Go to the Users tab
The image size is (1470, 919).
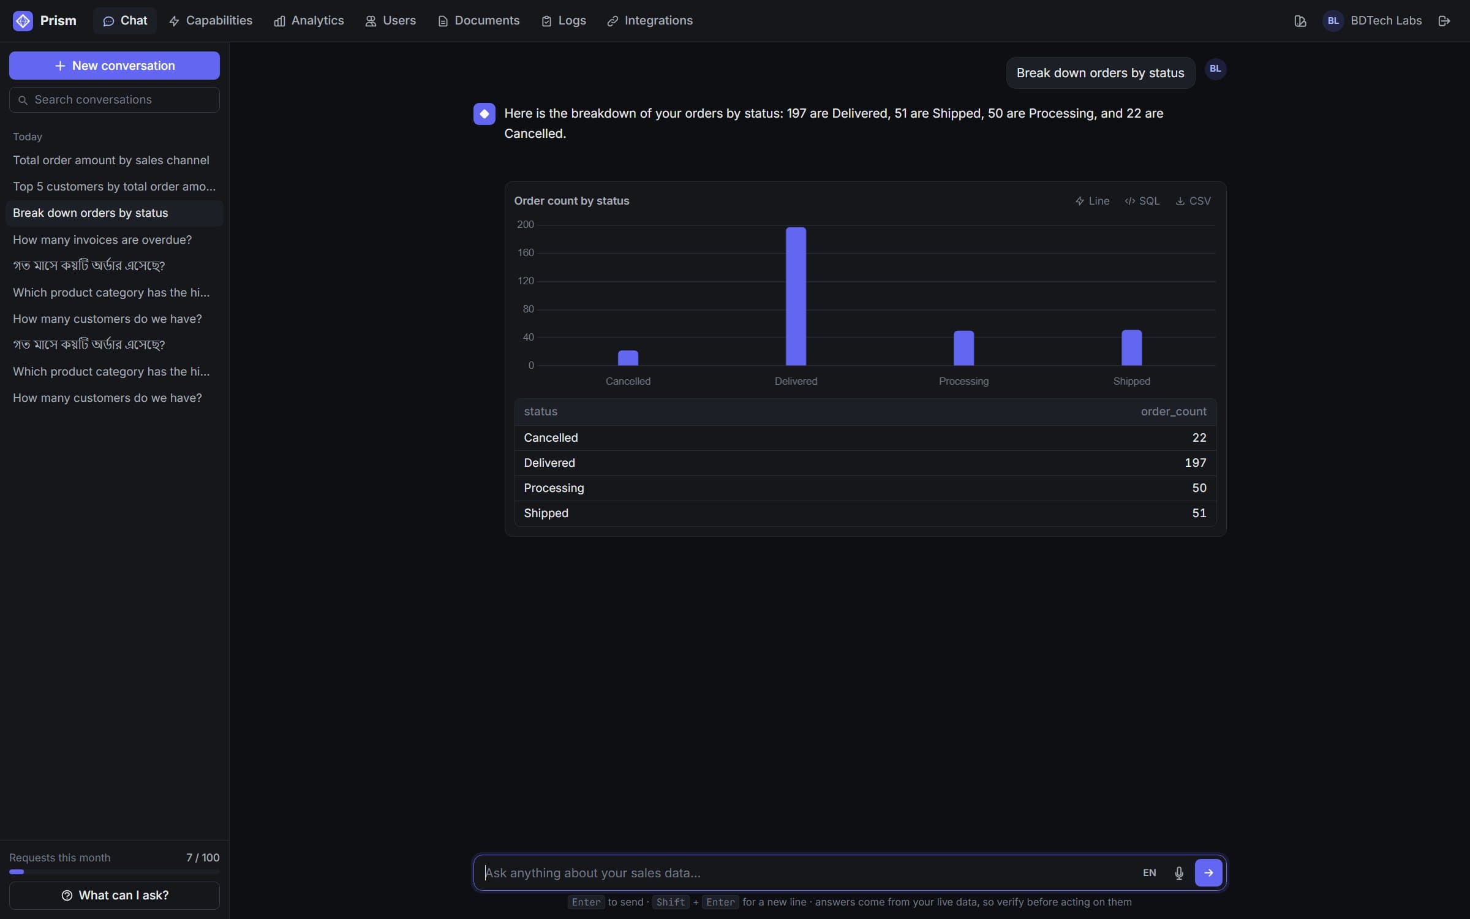tap(390, 21)
